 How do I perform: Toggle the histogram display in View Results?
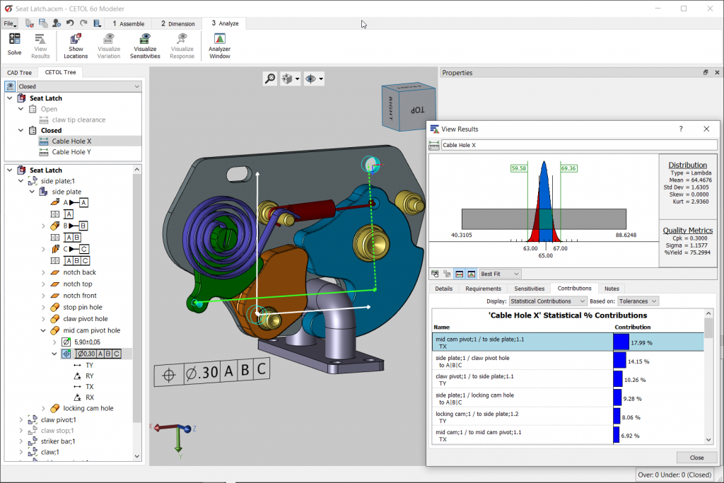coord(459,274)
